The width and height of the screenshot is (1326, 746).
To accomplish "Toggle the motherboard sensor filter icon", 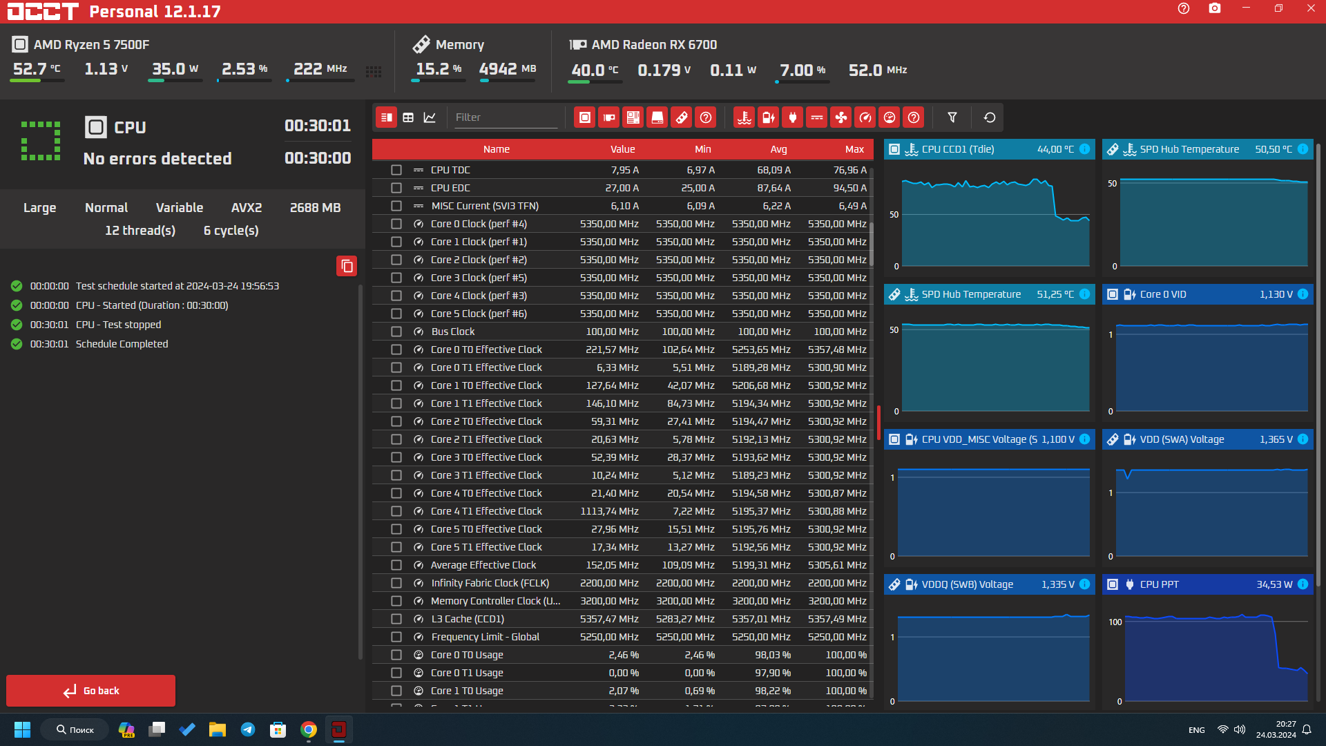I will point(633,117).
